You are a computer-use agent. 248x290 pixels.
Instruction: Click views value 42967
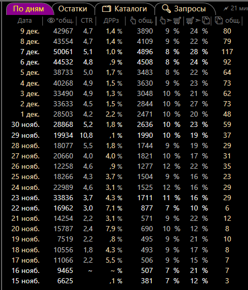63,31
